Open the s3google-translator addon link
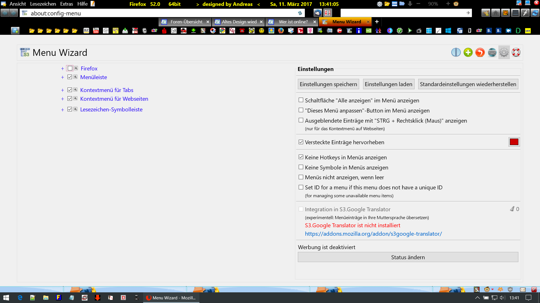Image resolution: width=540 pixels, height=303 pixels. 373,234
